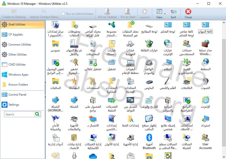The image size is (226, 159).
Task: Open the Region (المنطقة) globe clock icon
Action: click(205, 63)
